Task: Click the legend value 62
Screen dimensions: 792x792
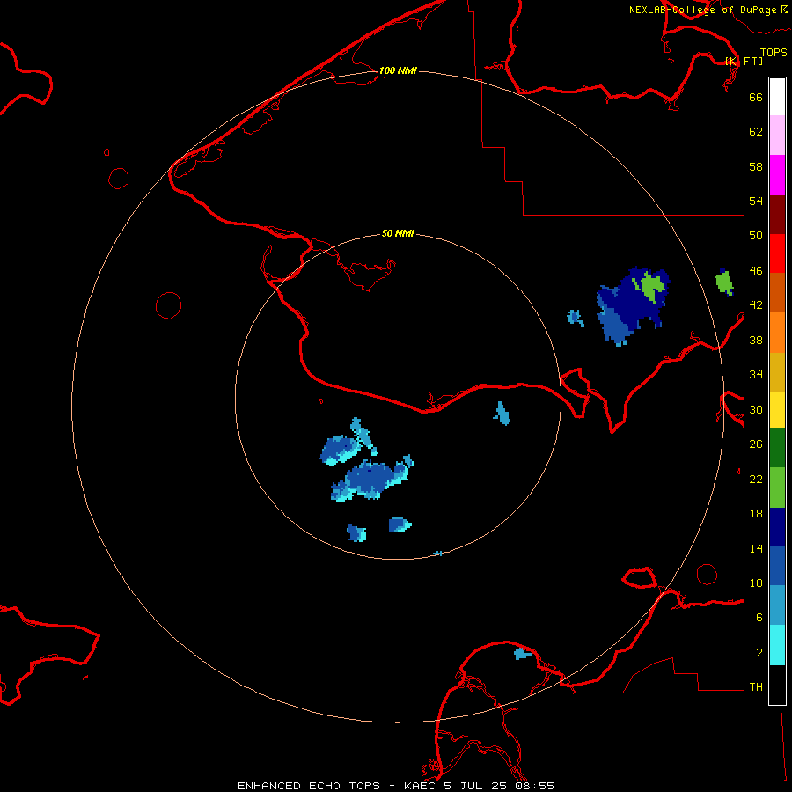Action: [x=756, y=132]
